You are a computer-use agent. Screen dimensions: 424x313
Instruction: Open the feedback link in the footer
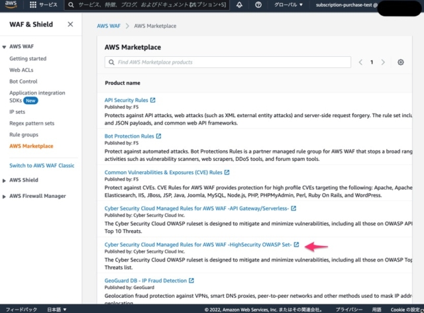click(x=21, y=310)
